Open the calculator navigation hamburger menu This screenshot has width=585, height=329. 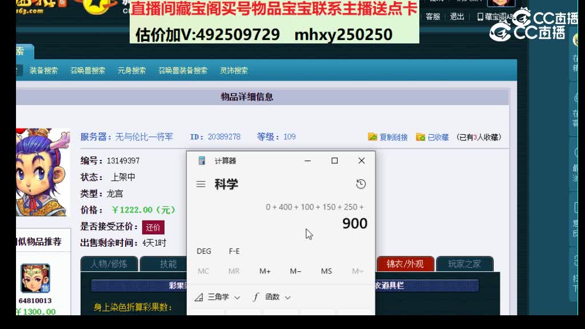[x=201, y=184]
